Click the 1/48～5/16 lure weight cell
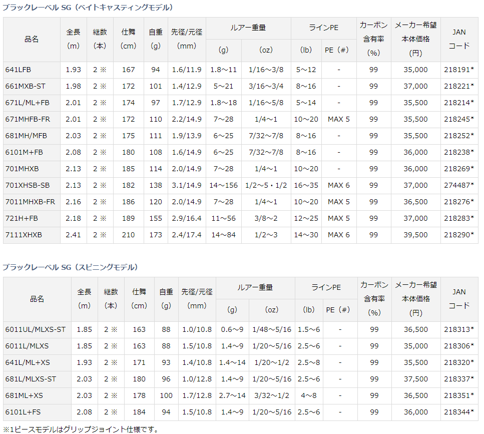 point(272,329)
